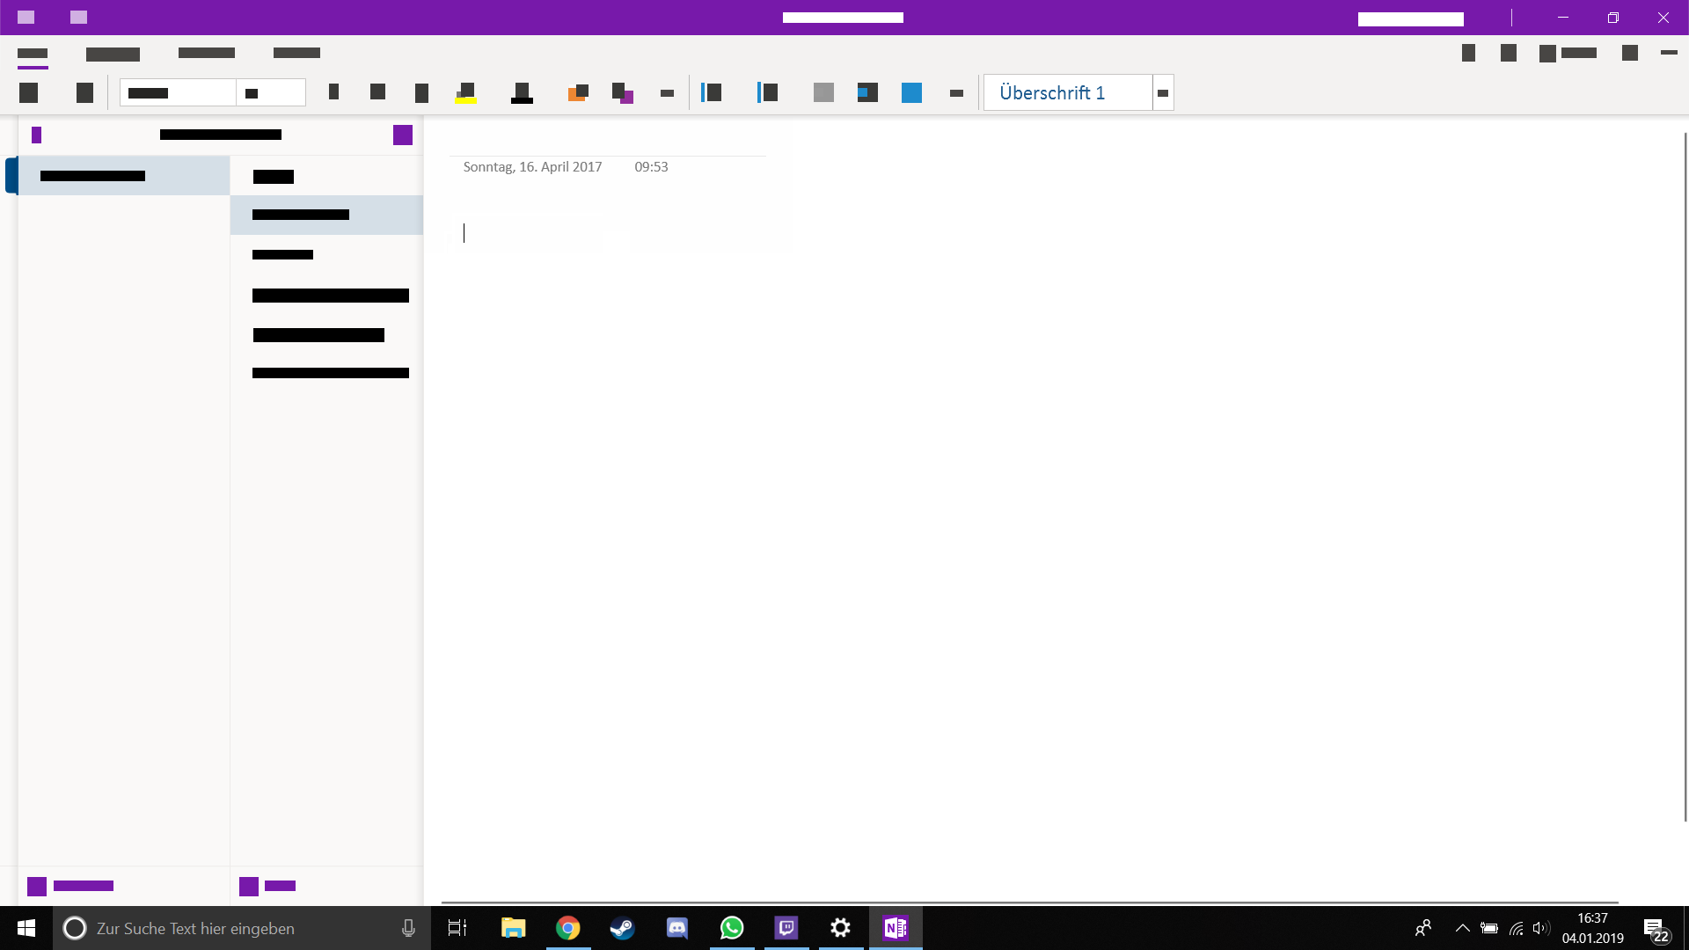Viewport: 1689px width, 950px height.
Task: Expand the paragraph formatting options chevron
Action: click(x=957, y=93)
